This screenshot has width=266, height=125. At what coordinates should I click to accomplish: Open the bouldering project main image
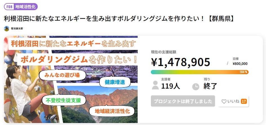coord(71,79)
